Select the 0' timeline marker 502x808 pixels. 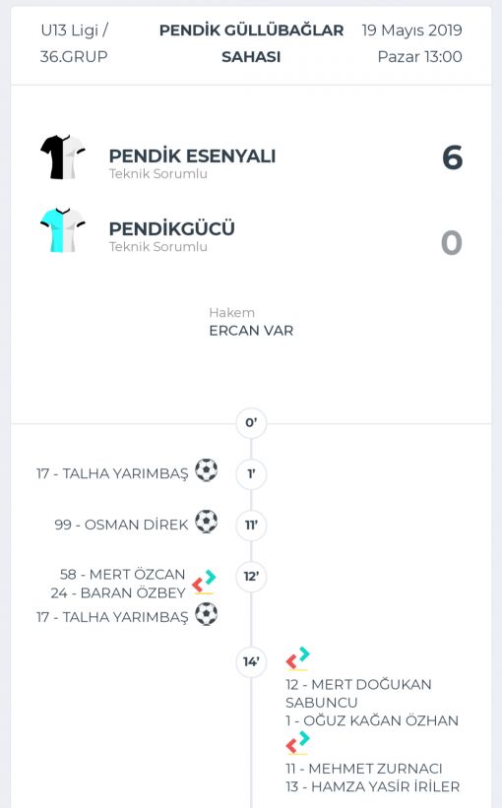[x=251, y=423]
